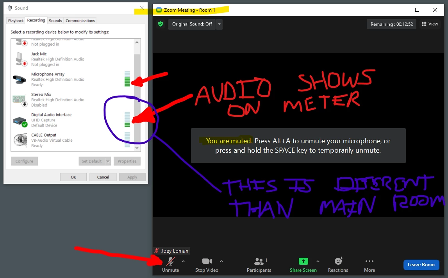
Task: Click the scroll down arrow in device list
Action: [137, 148]
